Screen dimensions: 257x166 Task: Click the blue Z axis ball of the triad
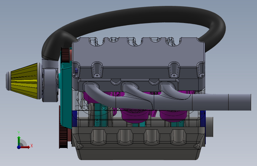(x=19, y=147)
